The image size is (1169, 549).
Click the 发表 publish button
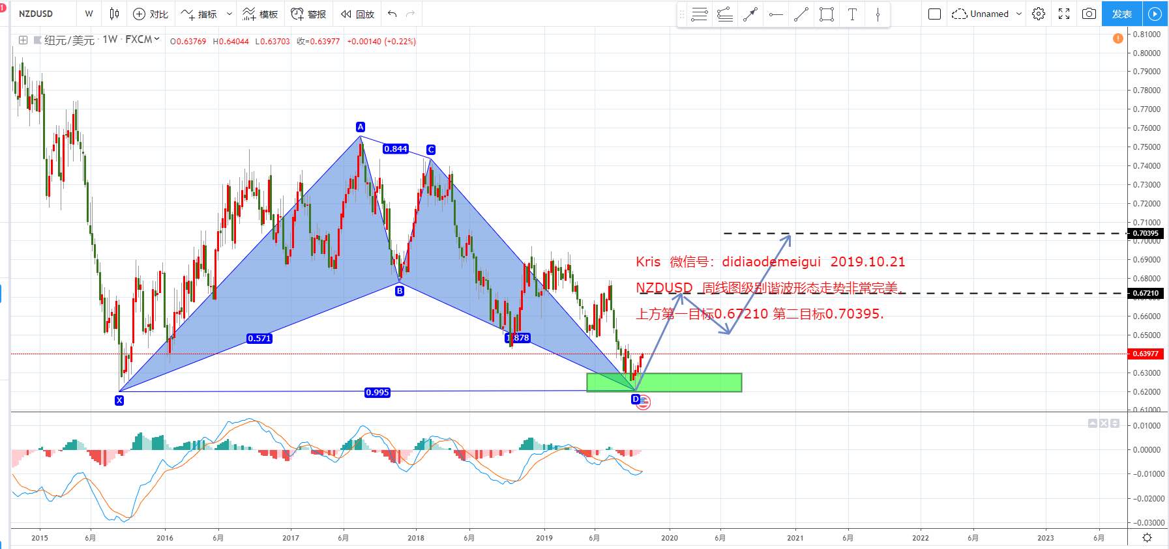click(x=1121, y=14)
